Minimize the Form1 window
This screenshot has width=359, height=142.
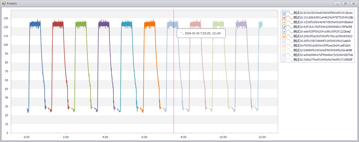(x=338, y=3)
